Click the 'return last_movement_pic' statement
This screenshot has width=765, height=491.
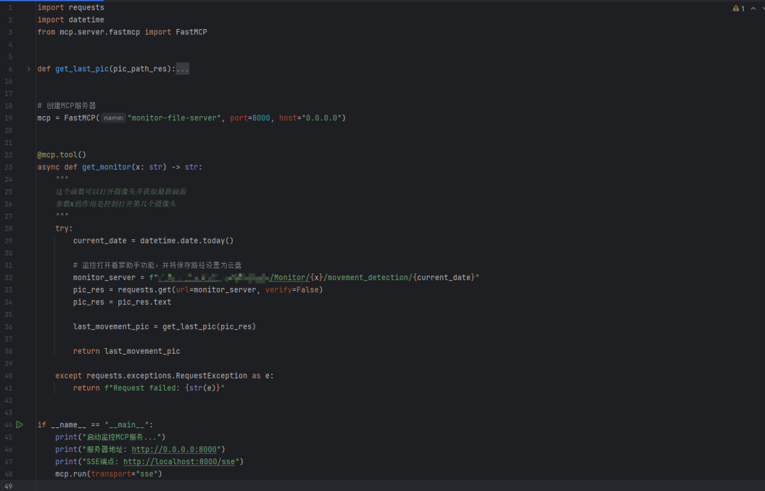[127, 351]
